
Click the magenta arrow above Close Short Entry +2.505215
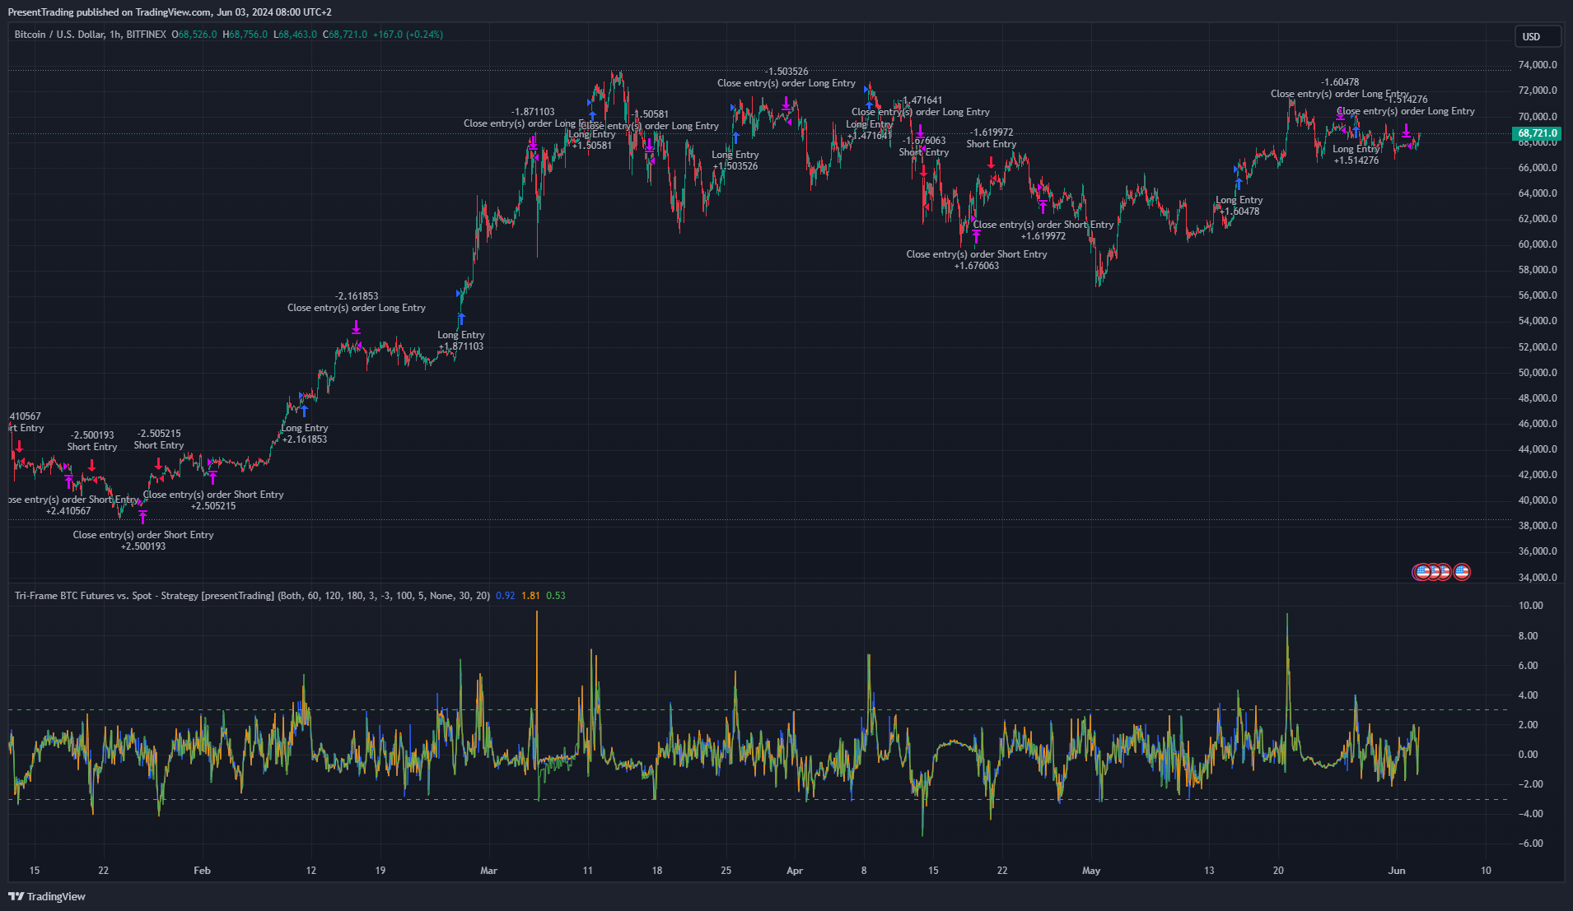coord(212,476)
